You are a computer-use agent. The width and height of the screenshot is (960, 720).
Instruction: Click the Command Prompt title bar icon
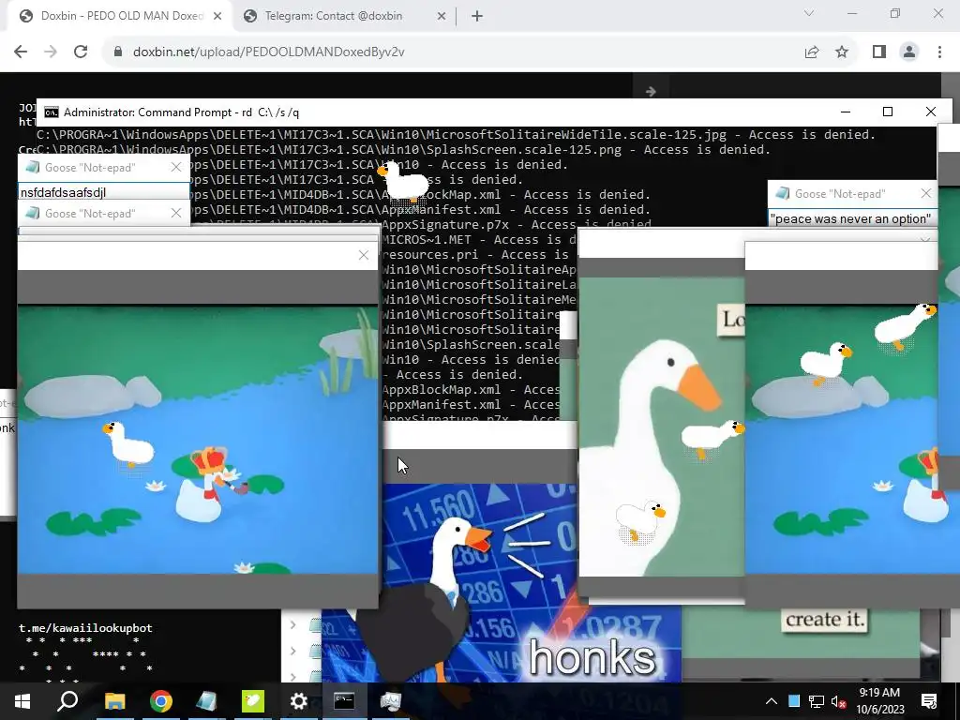tap(52, 112)
